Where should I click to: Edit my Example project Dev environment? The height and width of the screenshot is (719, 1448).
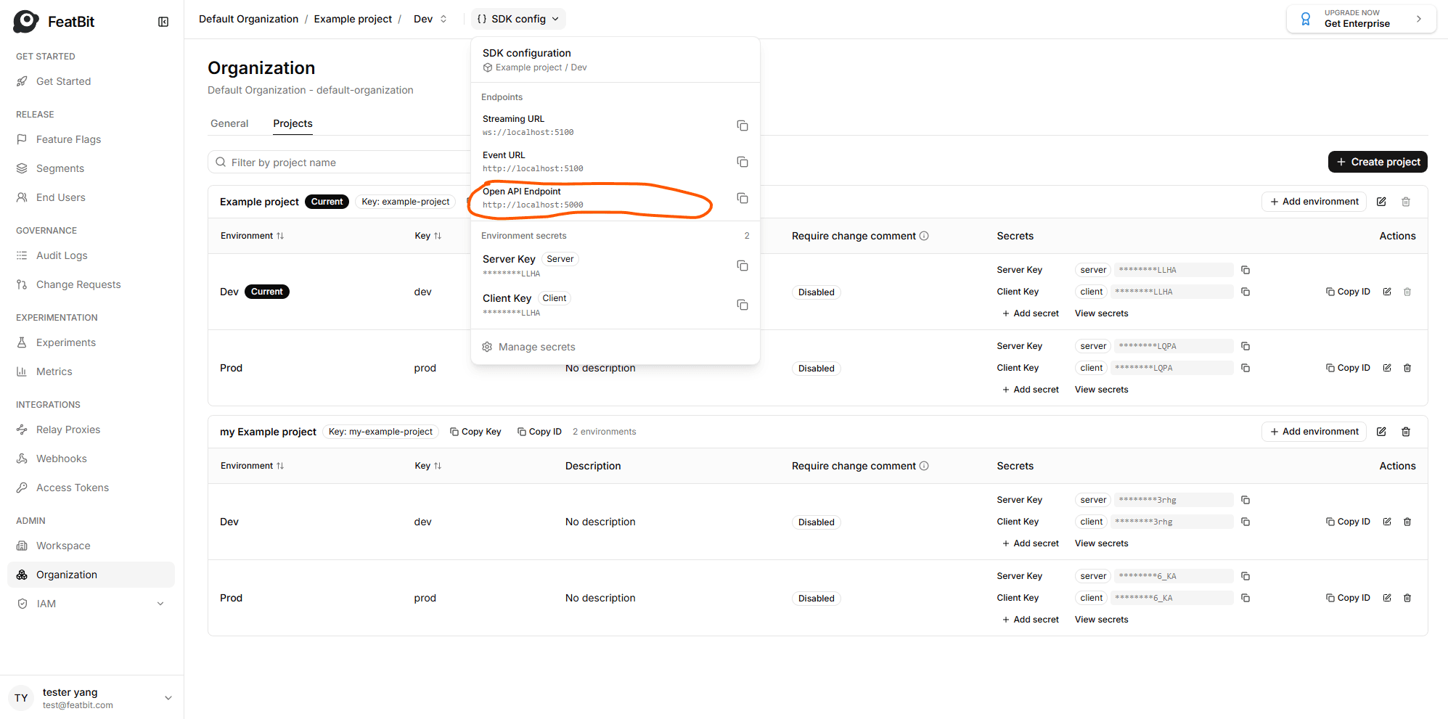pos(1387,522)
